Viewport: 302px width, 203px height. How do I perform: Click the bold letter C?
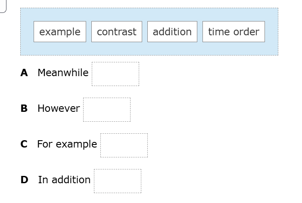coord(24,144)
